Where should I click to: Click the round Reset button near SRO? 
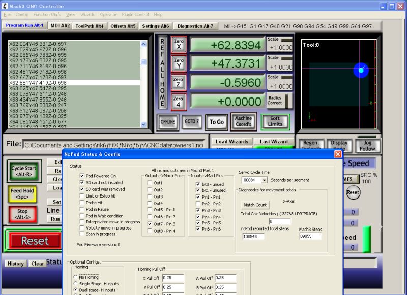(353, 192)
